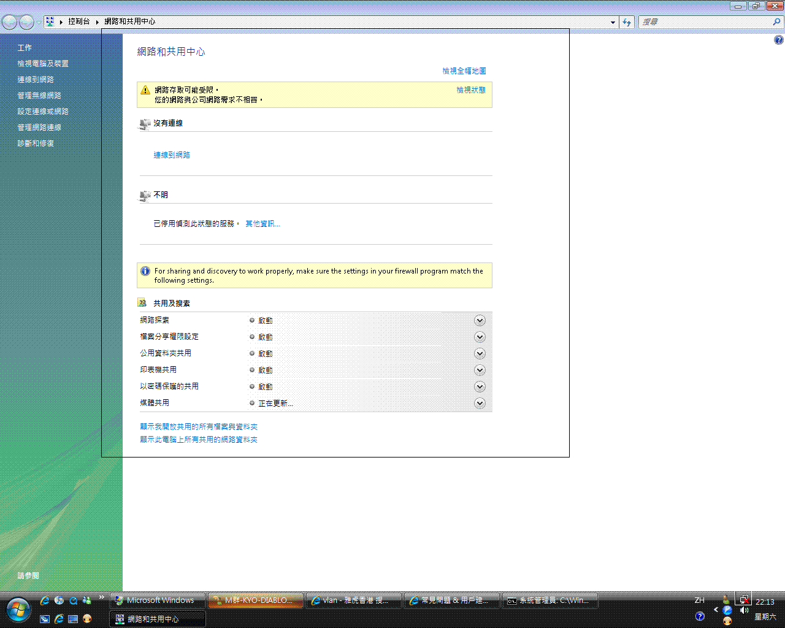The image size is (785, 628).
Task: Expand the 檔案分享權限設定 settings chevron
Action: coord(480,336)
